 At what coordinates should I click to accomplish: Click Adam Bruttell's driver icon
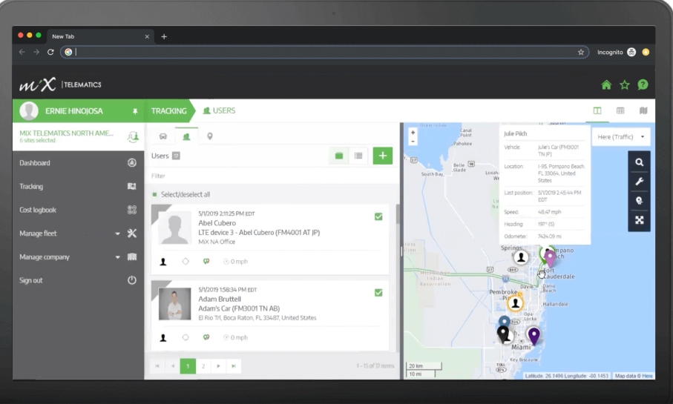click(163, 338)
